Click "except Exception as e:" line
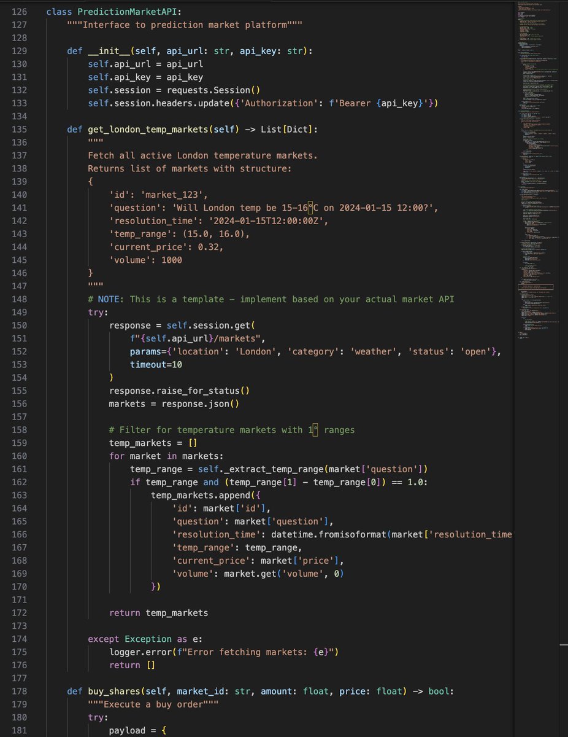The width and height of the screenshot is (568, 737). click(145, 639)
